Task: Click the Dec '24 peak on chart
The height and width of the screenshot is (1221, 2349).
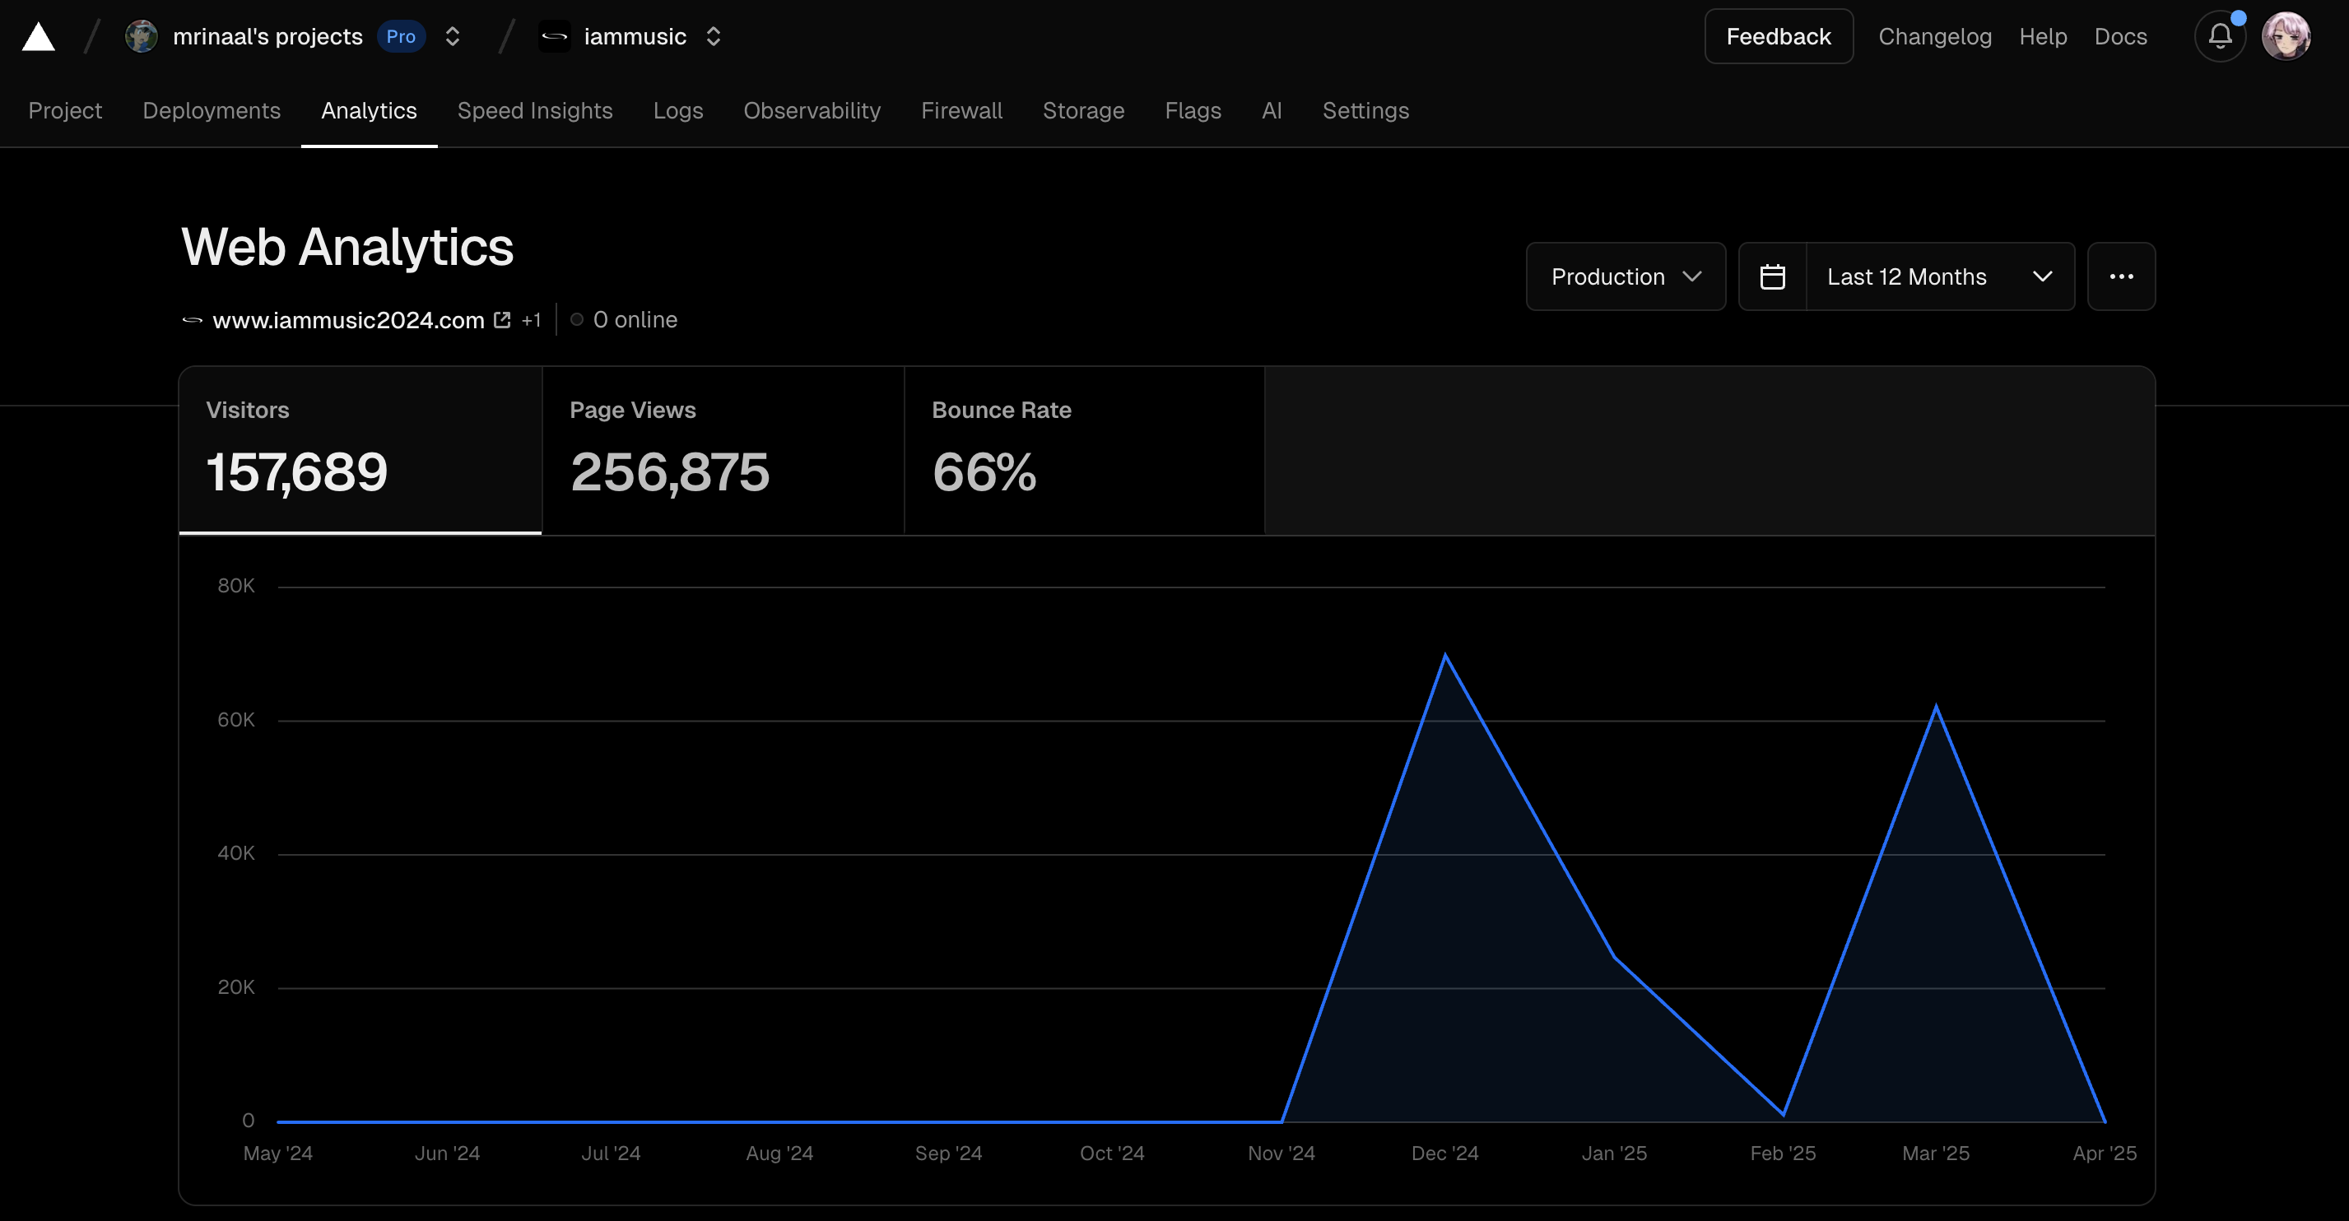Action: [1445, 656]
